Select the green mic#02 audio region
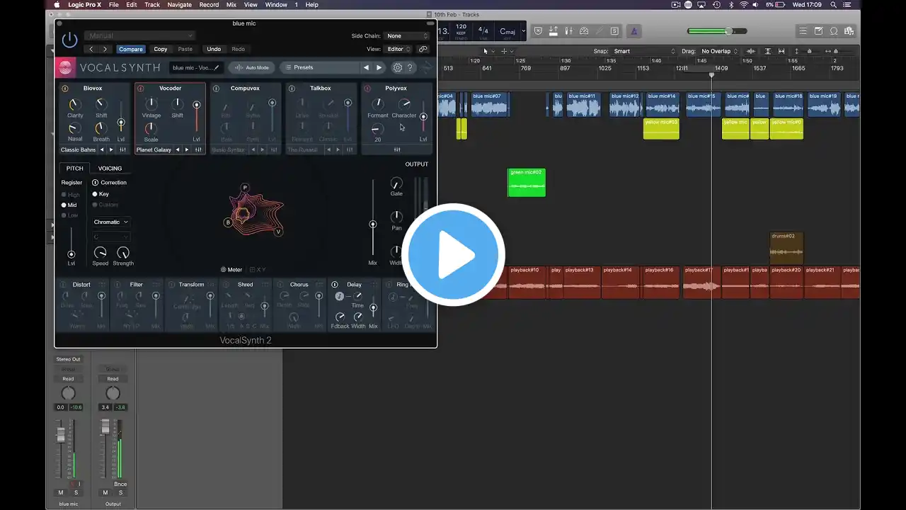The image size is (906, 510). 527,182
